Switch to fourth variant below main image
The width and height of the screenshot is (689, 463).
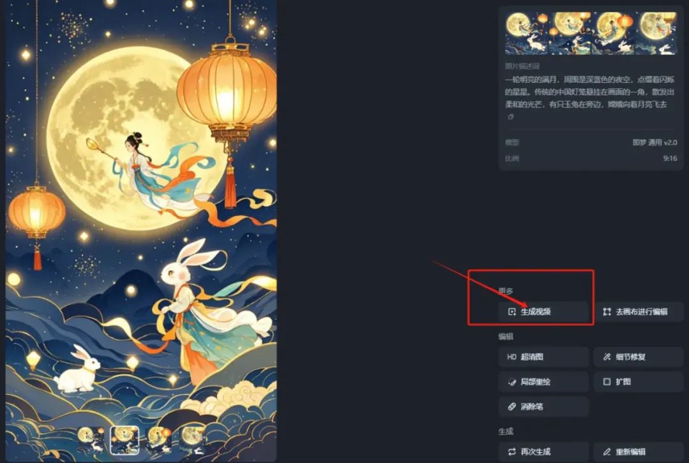tap(192, 439)
